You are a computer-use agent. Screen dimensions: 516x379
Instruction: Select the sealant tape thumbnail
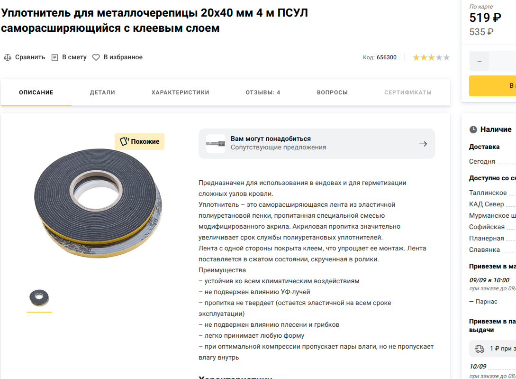point(39,298)
